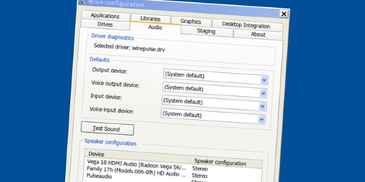This screenshot has width=365, height=182.
Task: Go to the Desktop Integration tab
Action: 246,25
